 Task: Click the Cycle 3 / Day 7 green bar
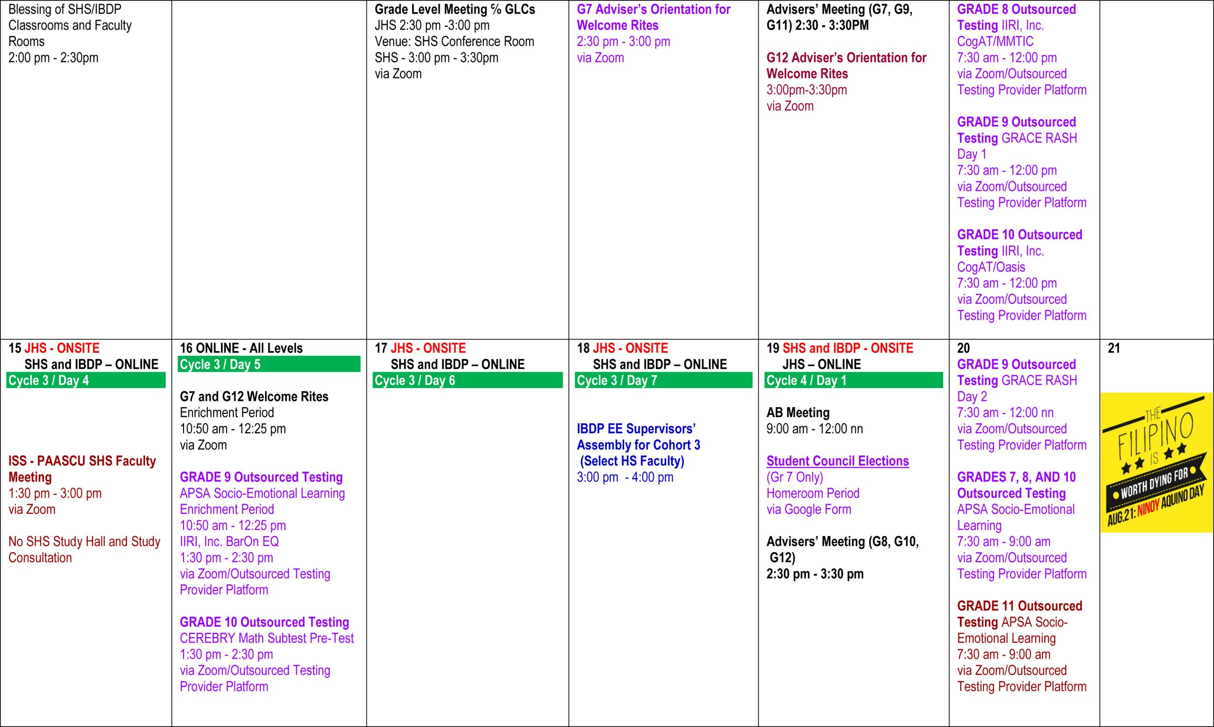click(662, 380)
